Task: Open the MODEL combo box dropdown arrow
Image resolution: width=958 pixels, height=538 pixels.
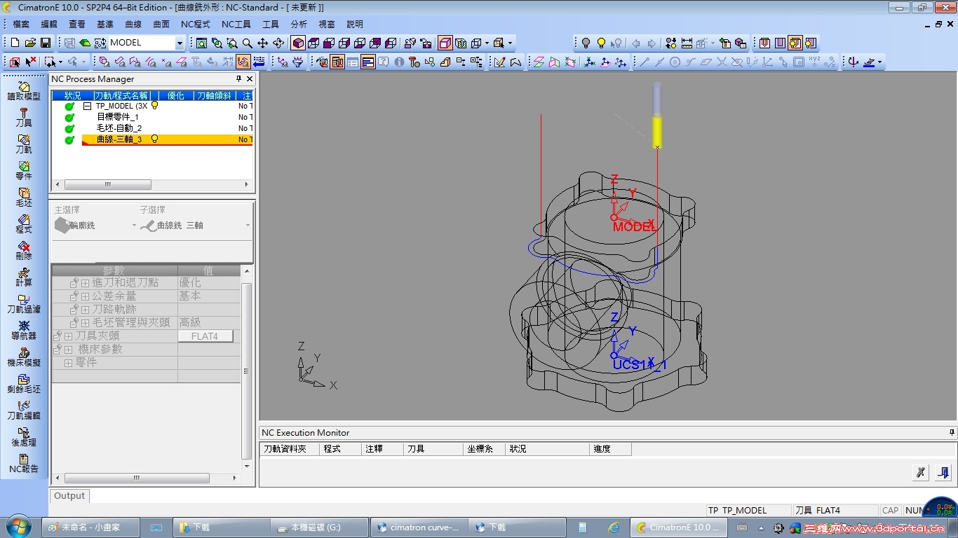Action: click(x=180, y=43)
